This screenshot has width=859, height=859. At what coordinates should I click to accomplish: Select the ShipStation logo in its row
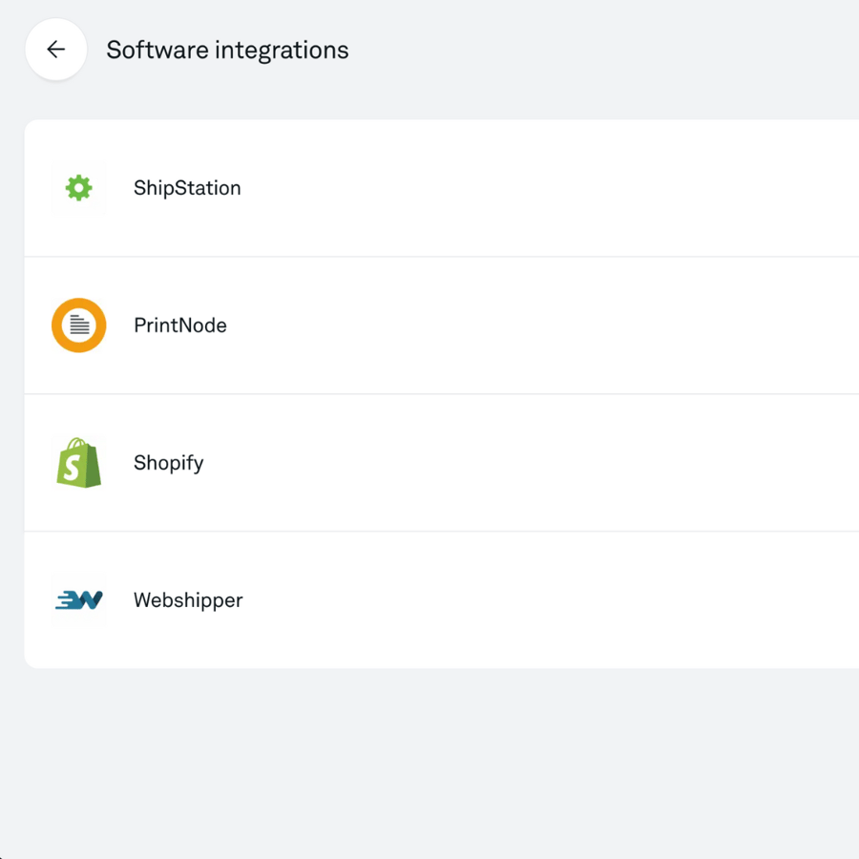point(78,187)
